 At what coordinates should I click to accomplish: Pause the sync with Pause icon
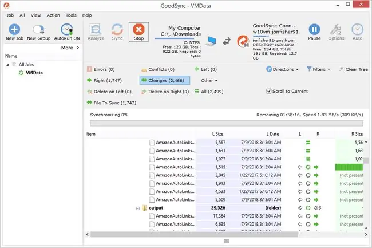coord(314,29)
